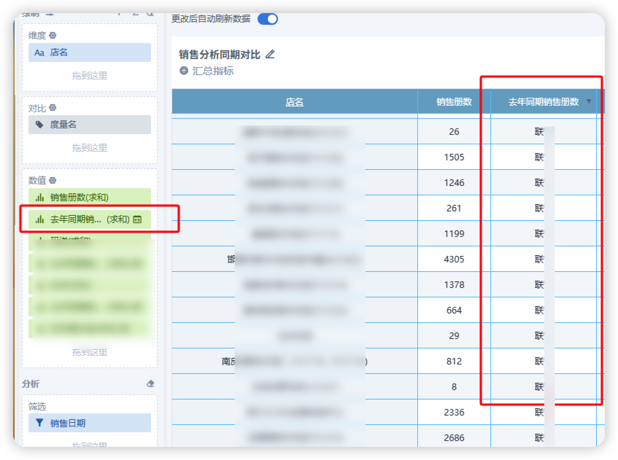Click the eraser icon beside 分析
This screenshot has height=460, width=618.
click(150, 383)
